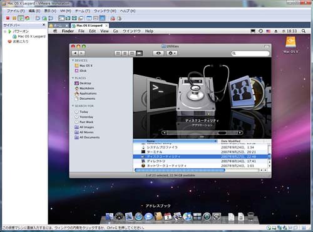Click the Quick Look eye button
The width and height of the screenshot is (313, 232).
(x=158, y=53)
